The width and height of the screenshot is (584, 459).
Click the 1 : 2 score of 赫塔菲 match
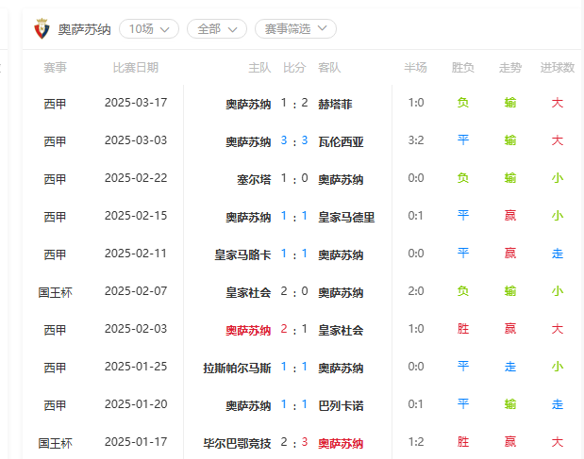294,103
